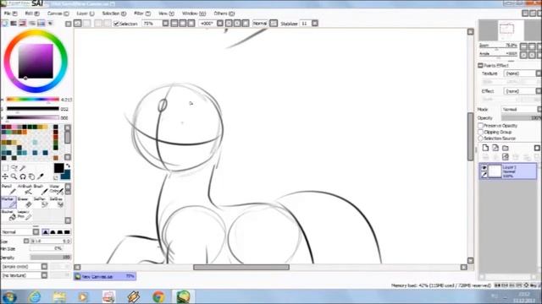This screenshot has height=304, width=542.
Task: Activate the Rotate view tool
Action: click(x=23, y=176)
